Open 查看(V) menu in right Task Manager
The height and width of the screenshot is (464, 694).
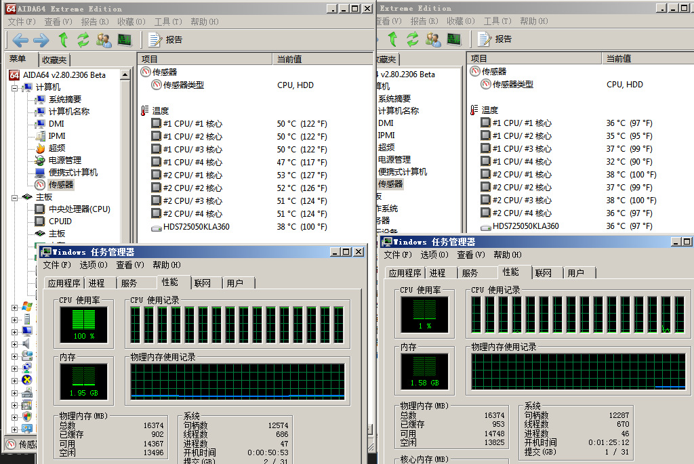(x=471, y=255)
